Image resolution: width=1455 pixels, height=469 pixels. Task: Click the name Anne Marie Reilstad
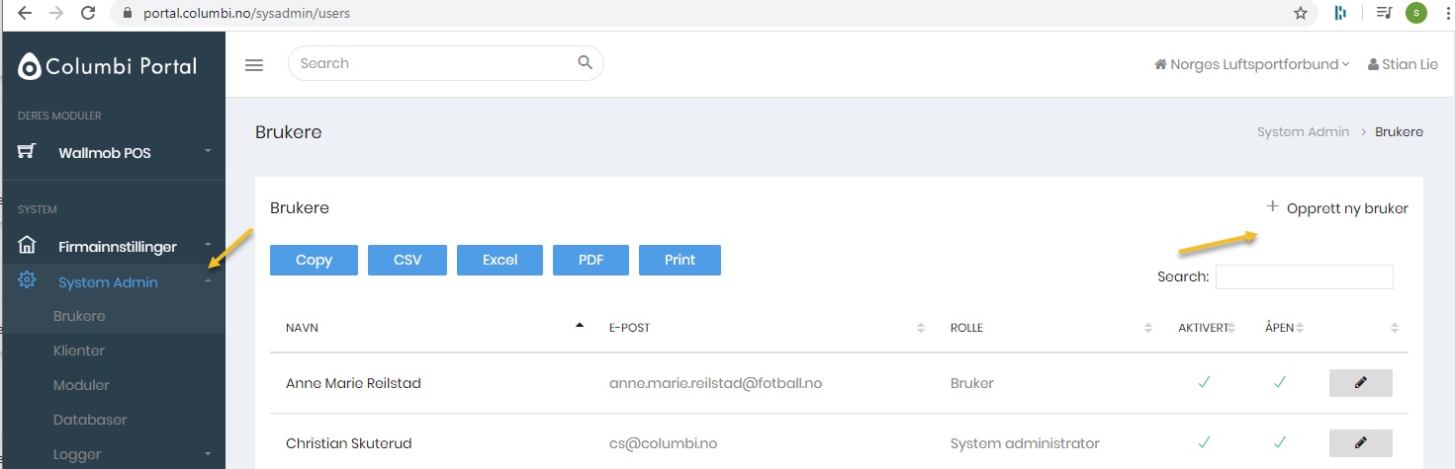(353, 383)
